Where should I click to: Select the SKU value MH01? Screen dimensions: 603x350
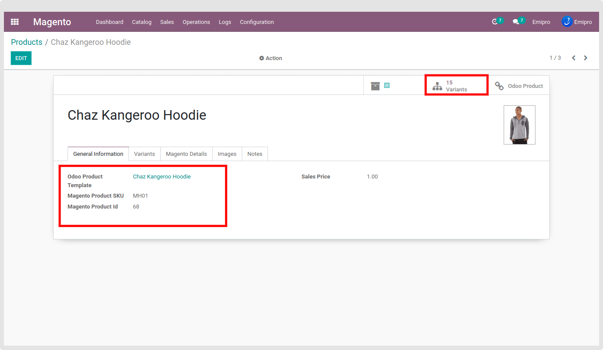coord(140,196)
